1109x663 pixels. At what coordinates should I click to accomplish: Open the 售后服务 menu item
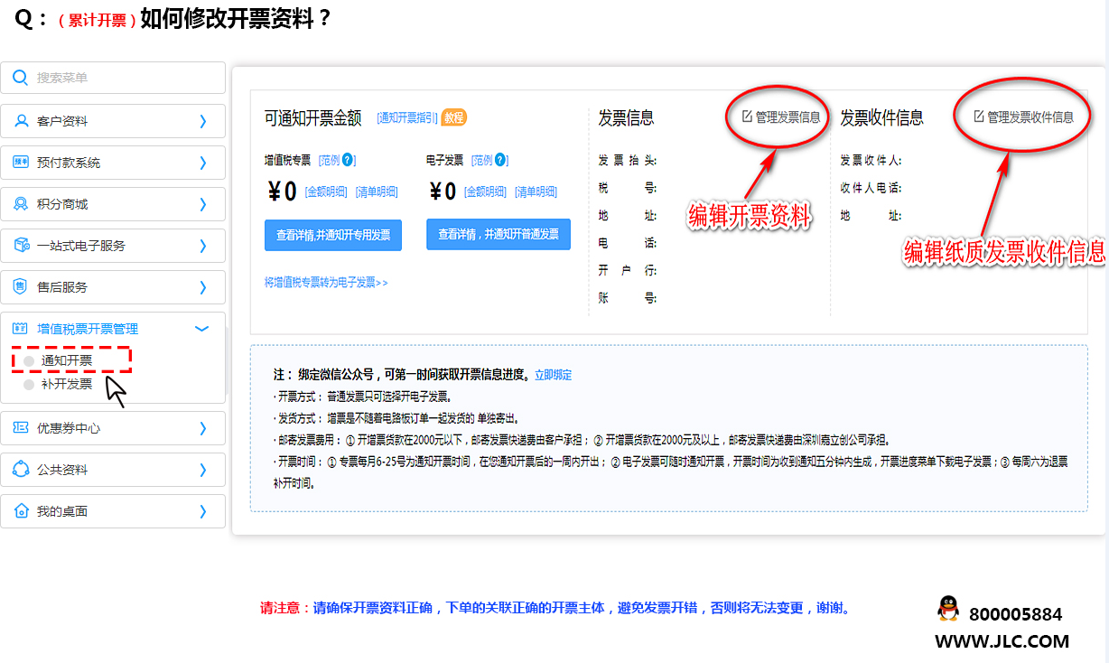(x=62, y=287)
